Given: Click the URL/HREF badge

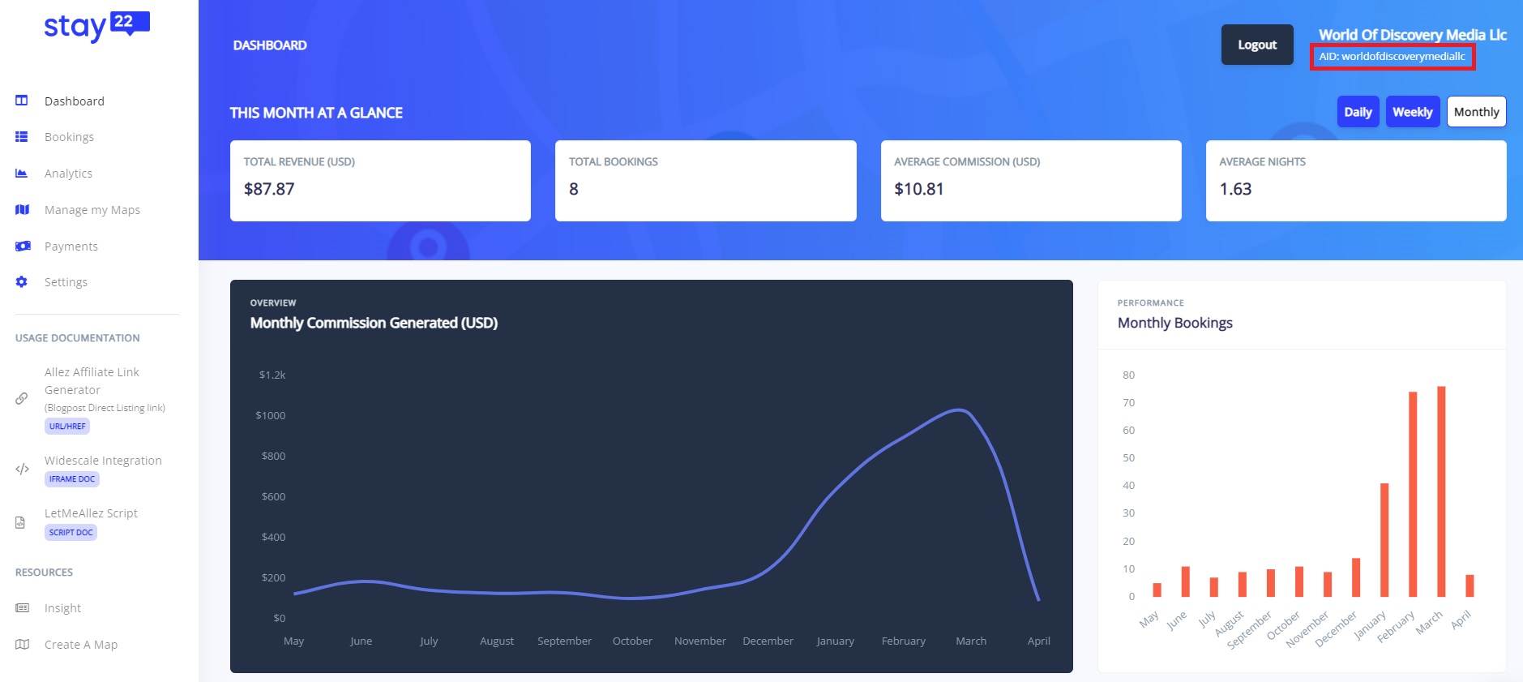Looking at the screenshot, I should tap(67, 426).
